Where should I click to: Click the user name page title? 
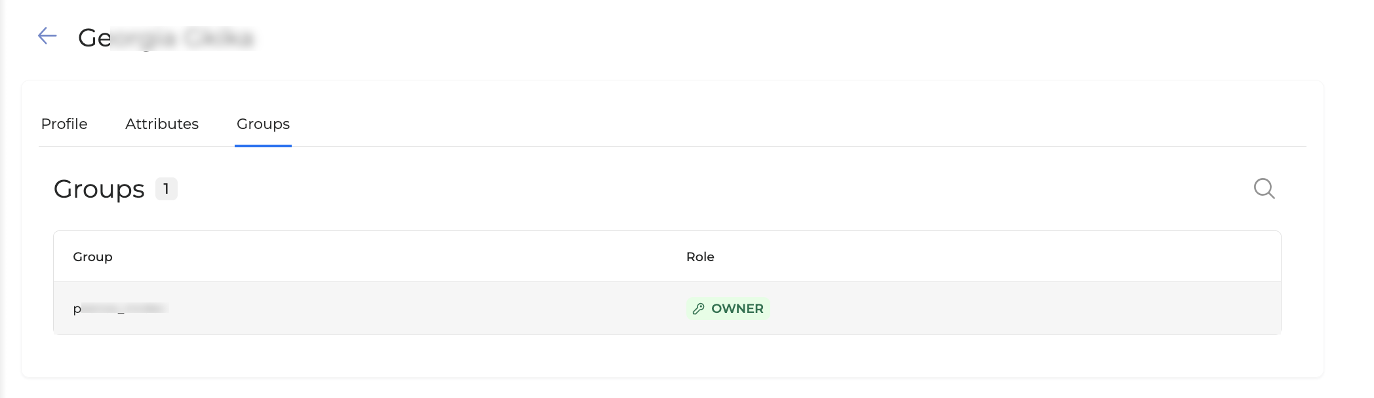[166, 38]
